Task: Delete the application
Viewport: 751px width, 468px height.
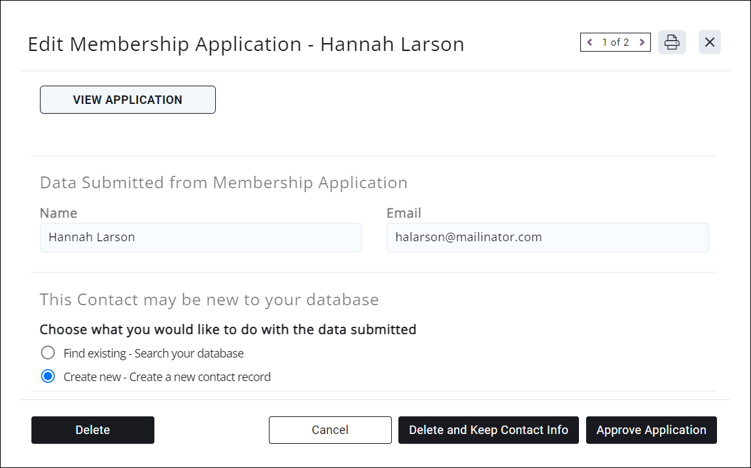Action: click(93, 429)
